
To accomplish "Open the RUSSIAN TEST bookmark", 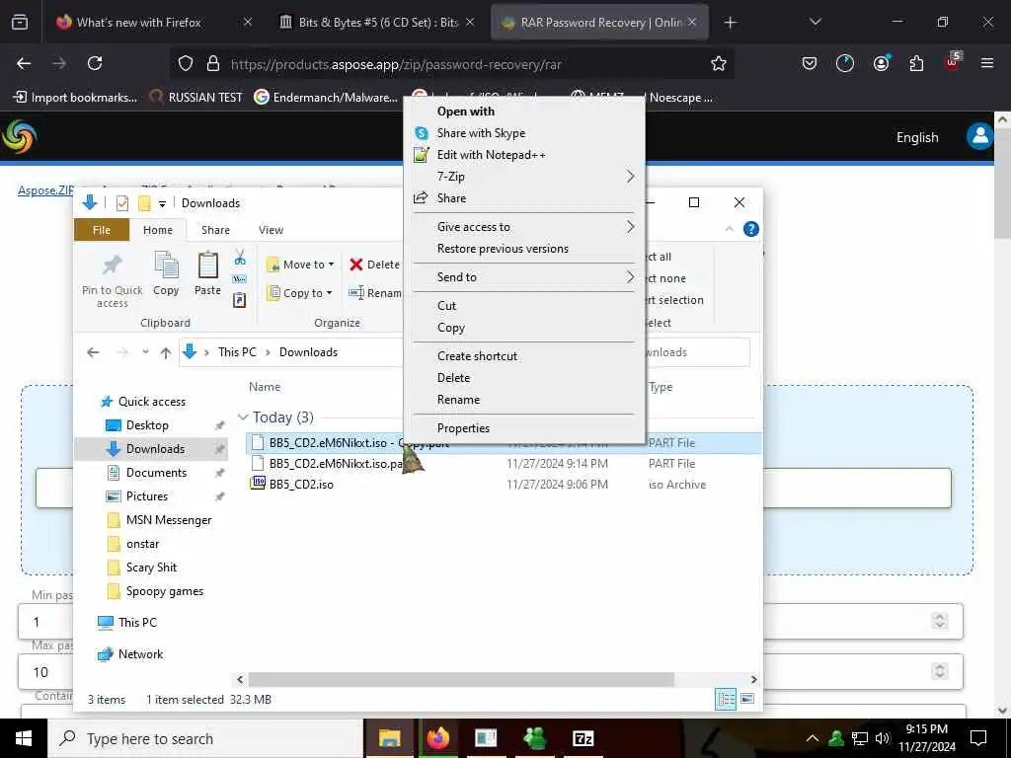I will coord(196,98).
